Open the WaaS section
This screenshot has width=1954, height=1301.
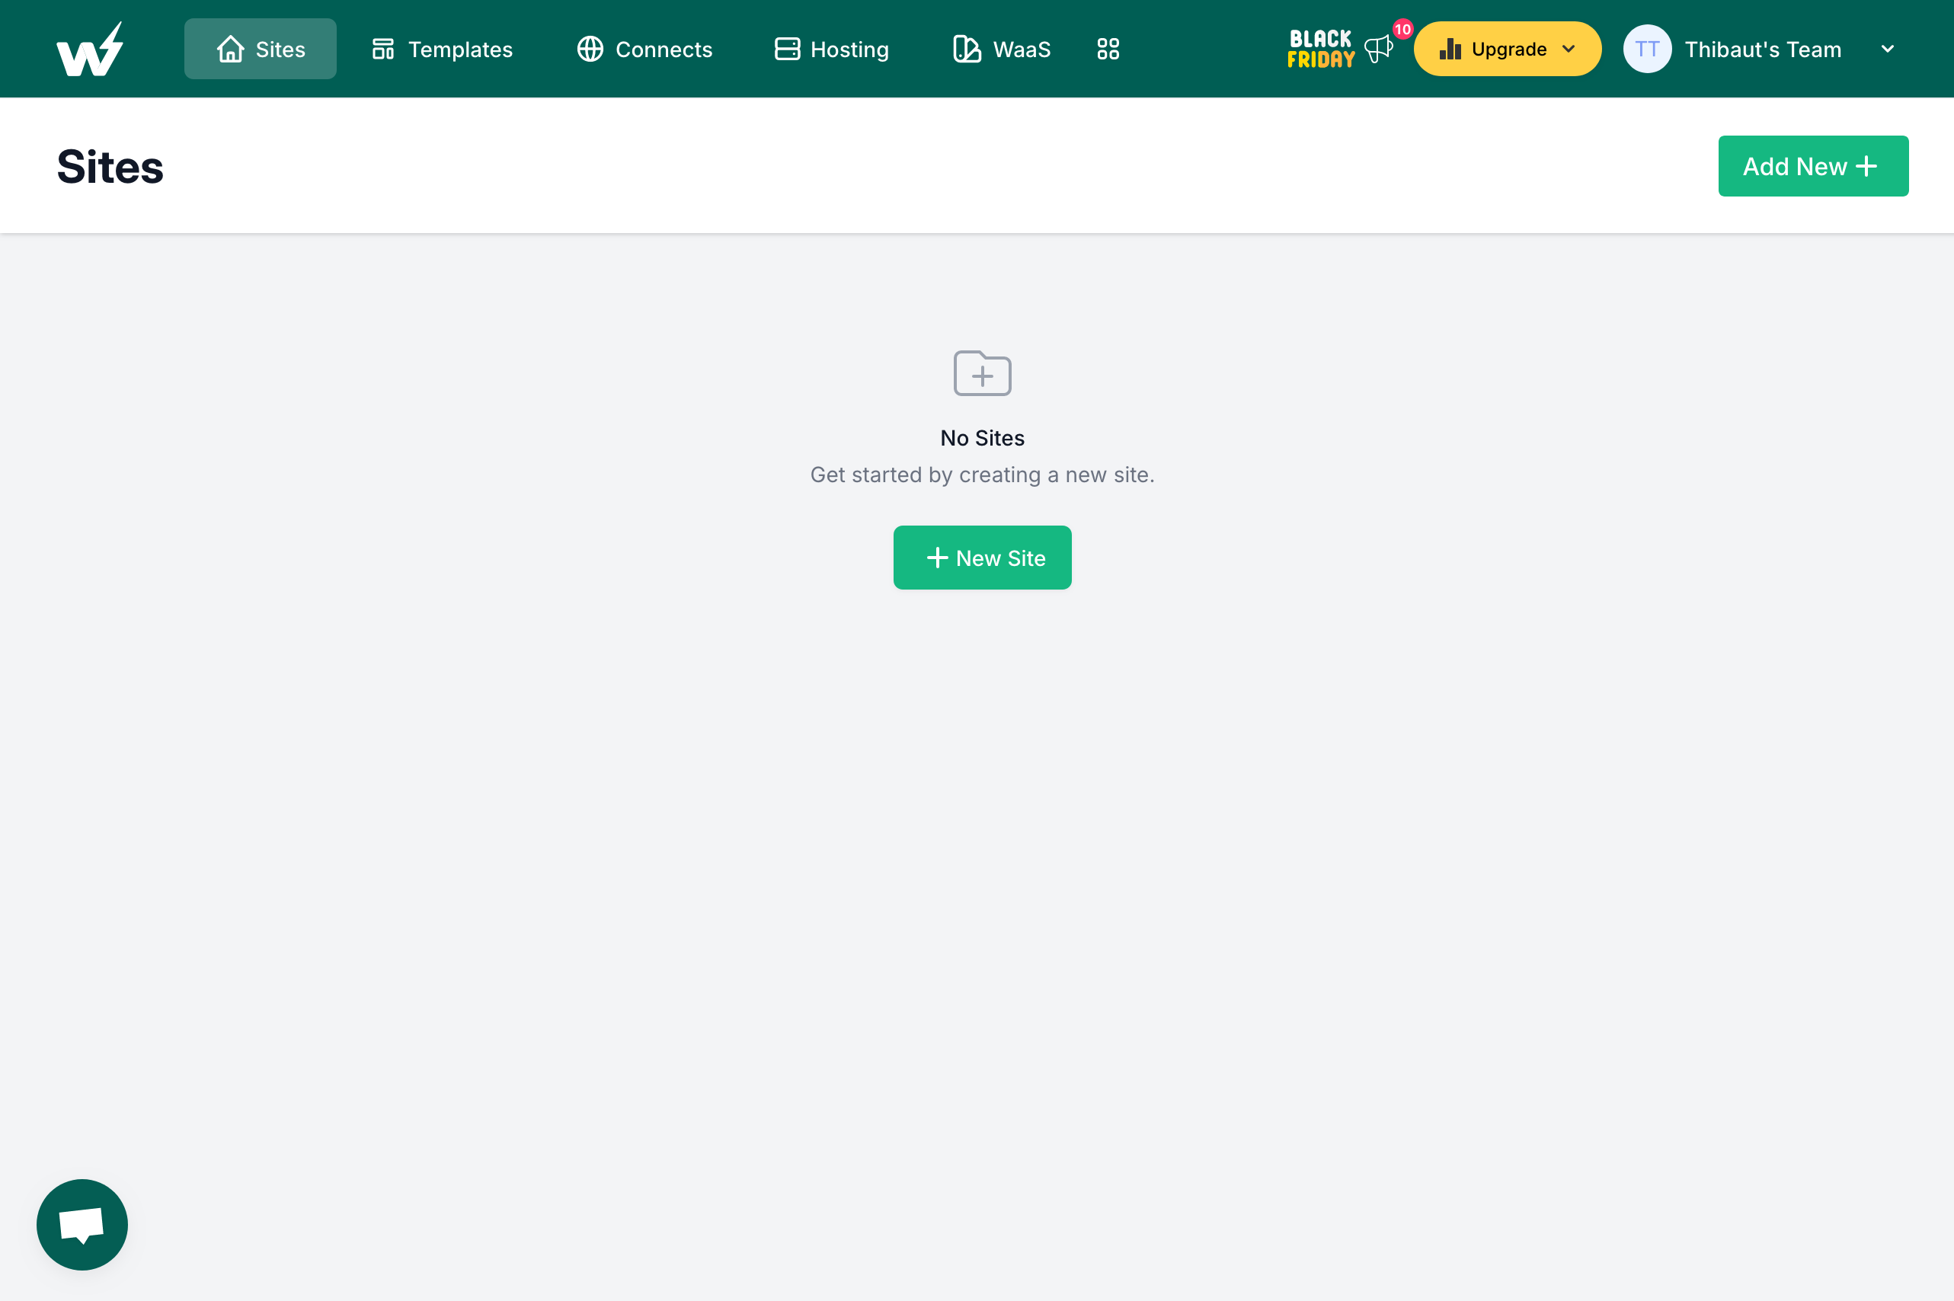[1002, 50]
